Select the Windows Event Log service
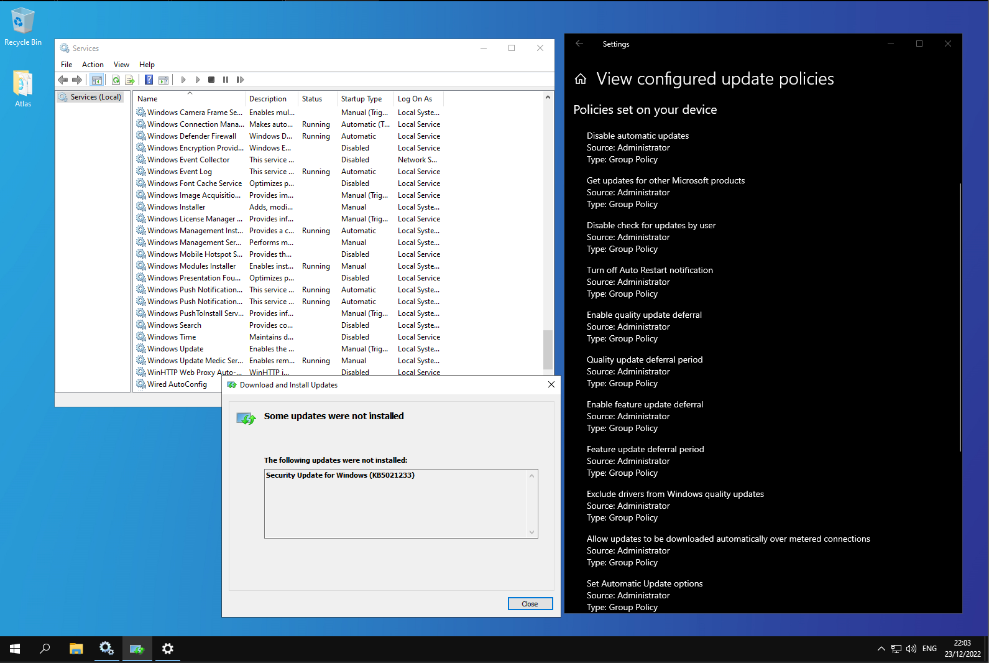This screenshot has width=989, height=663. coord(288,172)
